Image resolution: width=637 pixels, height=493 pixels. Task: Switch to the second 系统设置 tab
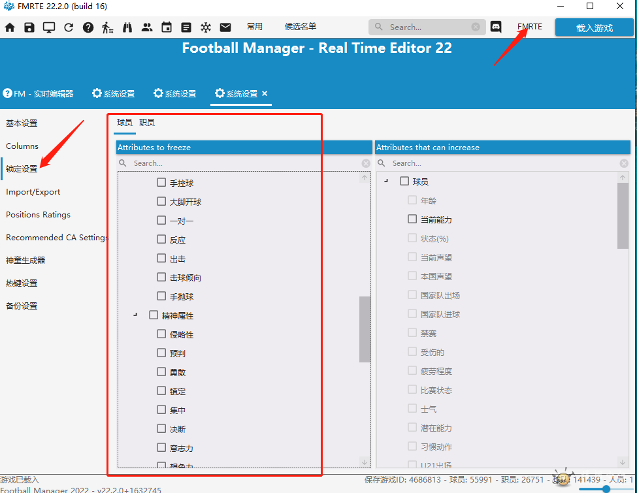click(x=174, y=93)
